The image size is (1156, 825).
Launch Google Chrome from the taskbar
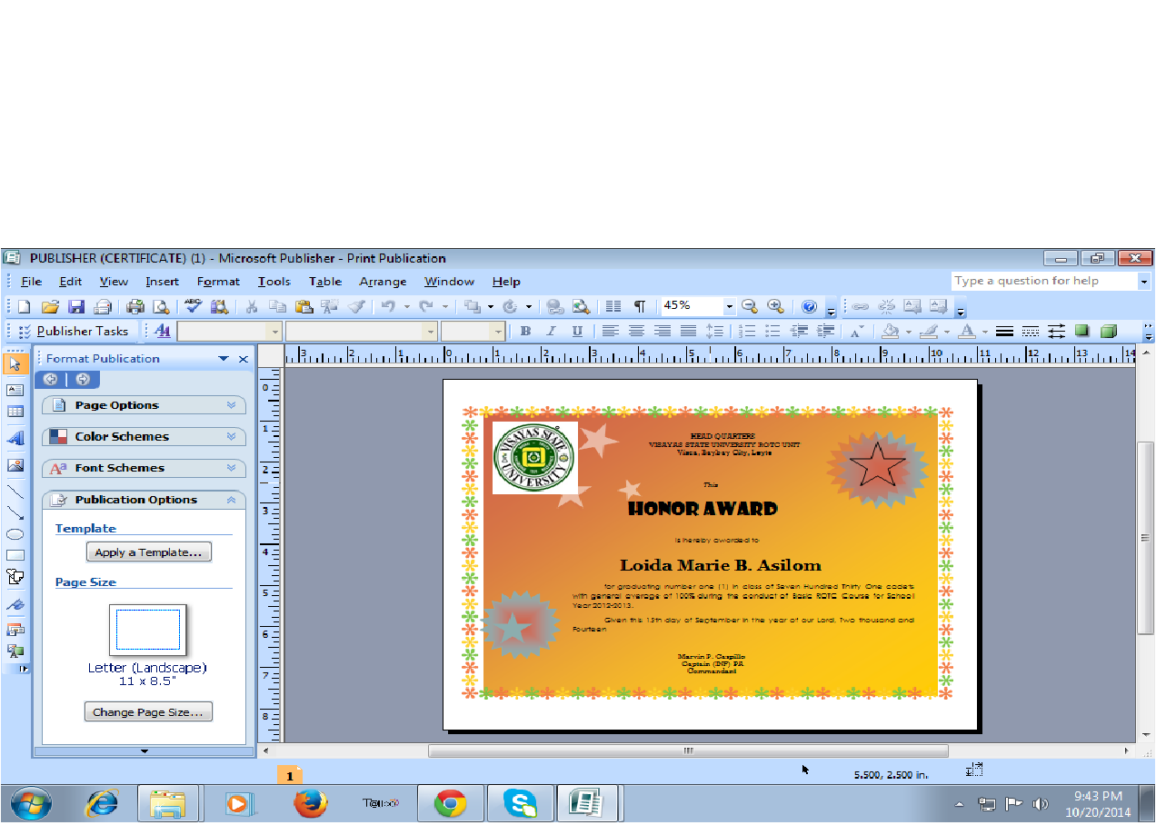click(451, 803)
